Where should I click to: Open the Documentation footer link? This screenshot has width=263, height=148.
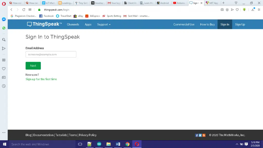coord(43,135)
